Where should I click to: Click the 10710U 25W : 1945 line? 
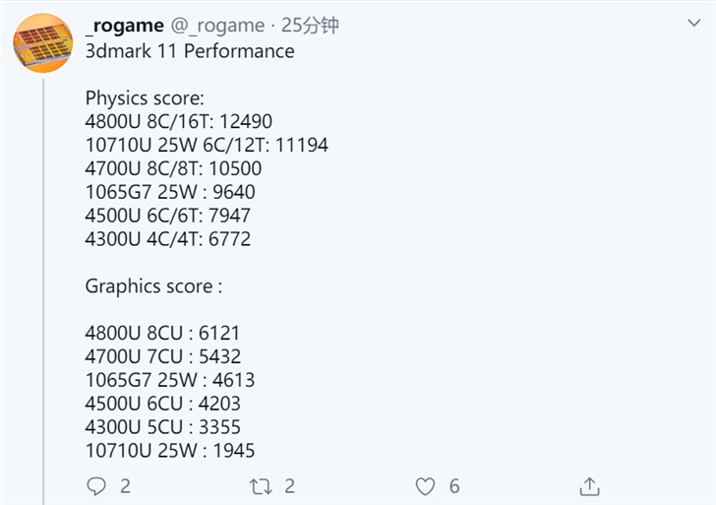(170, 451)
